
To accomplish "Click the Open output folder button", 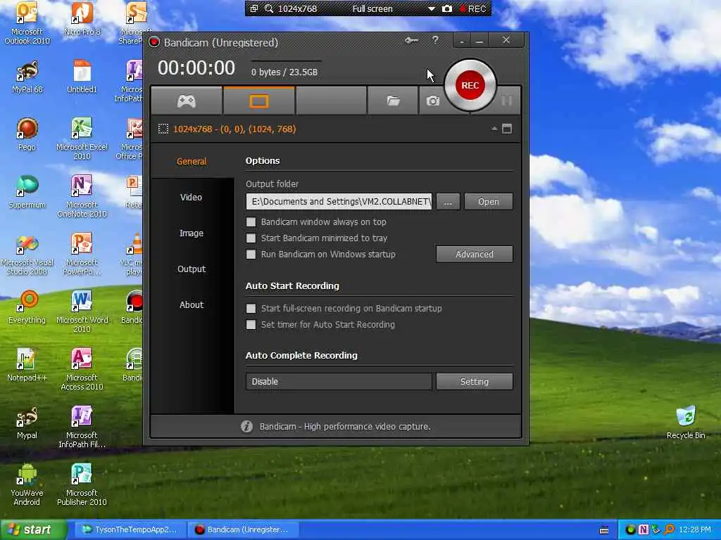I will (489, 202).
